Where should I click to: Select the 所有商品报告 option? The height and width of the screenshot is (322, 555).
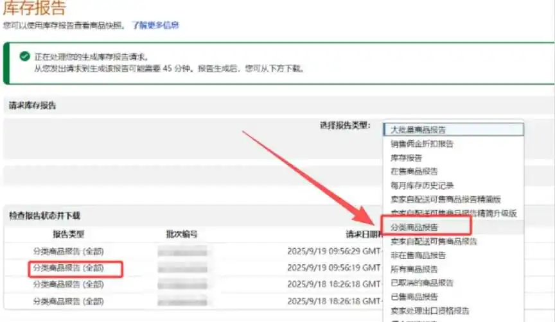pos(414,269)
